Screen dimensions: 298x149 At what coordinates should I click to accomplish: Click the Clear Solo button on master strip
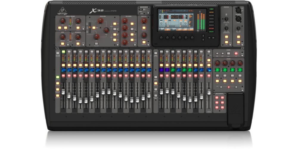[x=209, y=60]
